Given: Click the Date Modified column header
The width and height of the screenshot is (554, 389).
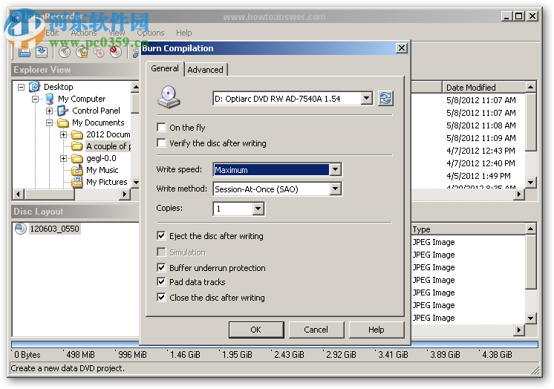Looking at the screenshot, I should pos(484,88).
